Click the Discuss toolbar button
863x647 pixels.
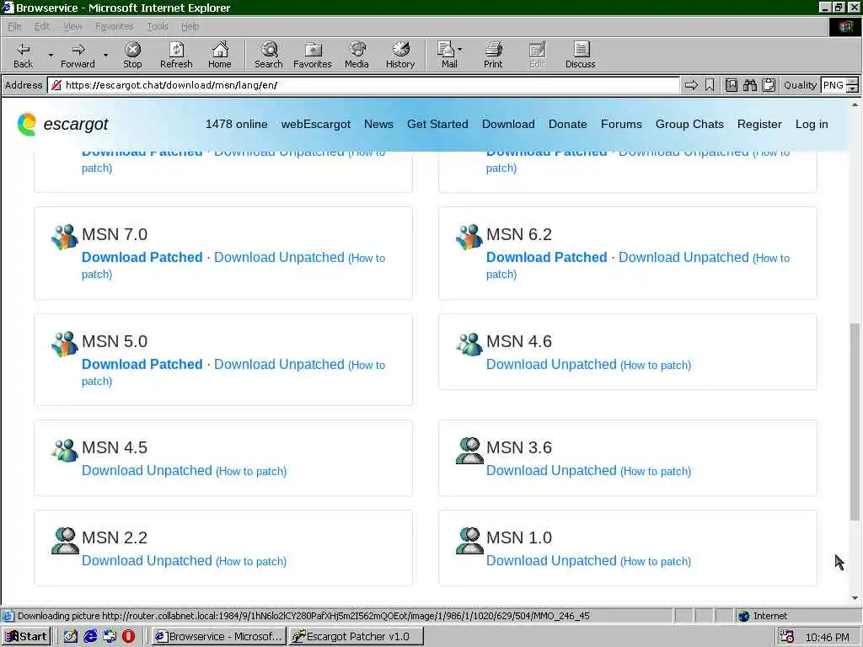tap(580, 55)
